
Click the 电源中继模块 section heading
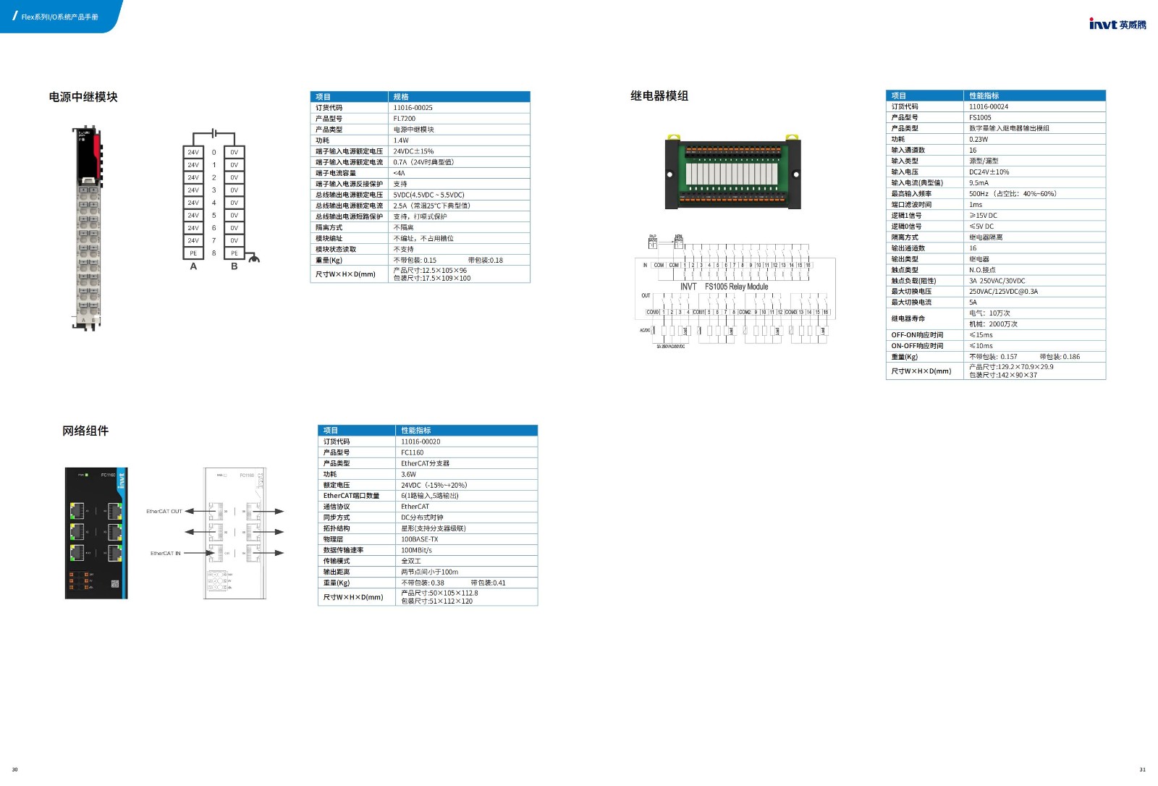click(83, 97)
